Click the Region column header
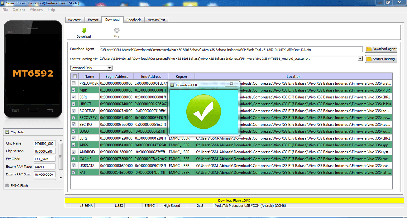The width and height of the screenshot is (407, 218). (181, 76)
